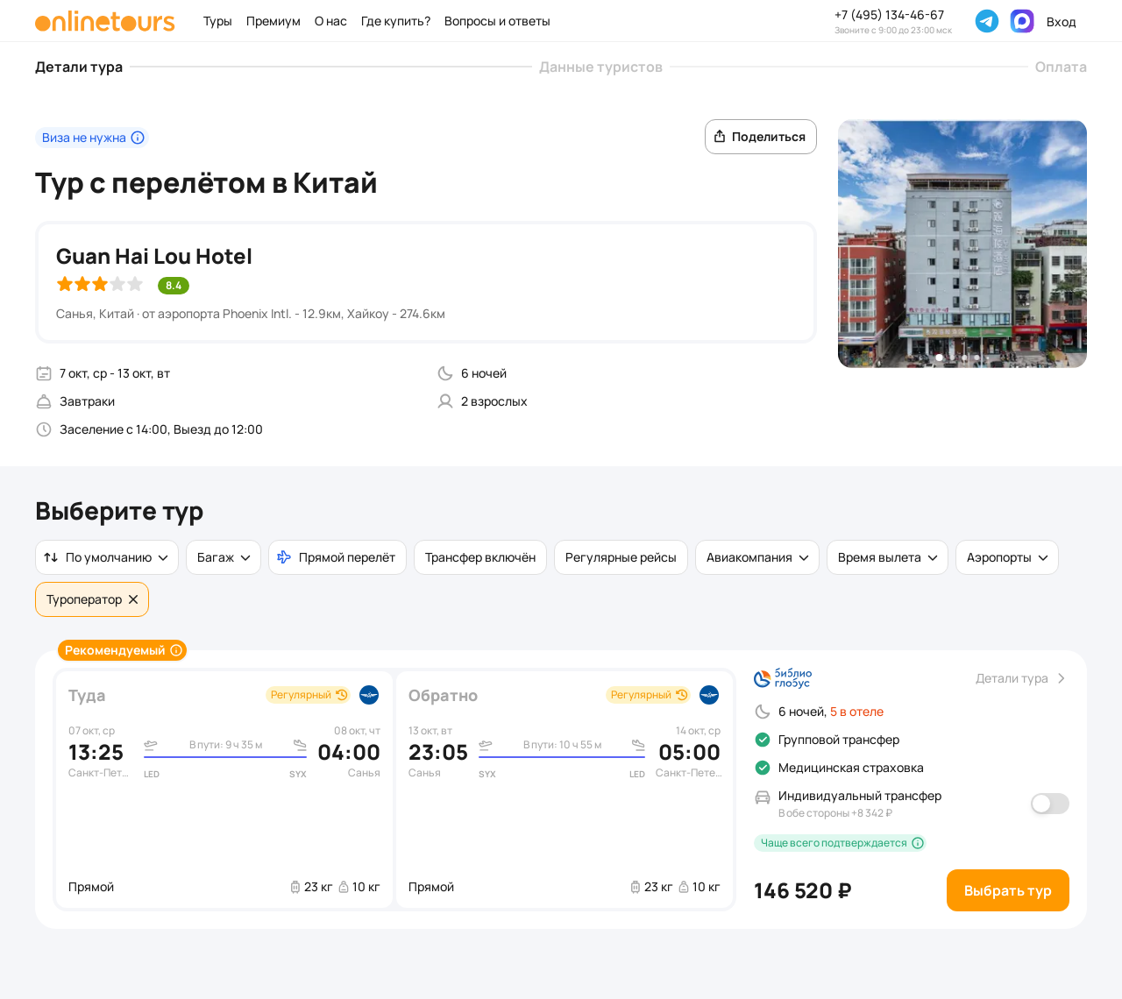The width and height of the screenshot is (1122, 999).
Task: Click the car icon for individual transfer
Action: 763,797
